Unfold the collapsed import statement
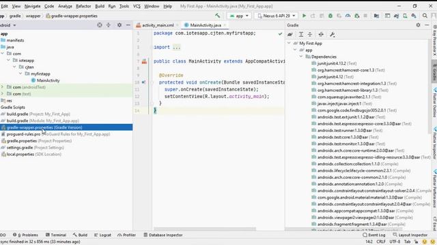Image resolution: width=437 pixels, height=245 pixels. point(176,47)
